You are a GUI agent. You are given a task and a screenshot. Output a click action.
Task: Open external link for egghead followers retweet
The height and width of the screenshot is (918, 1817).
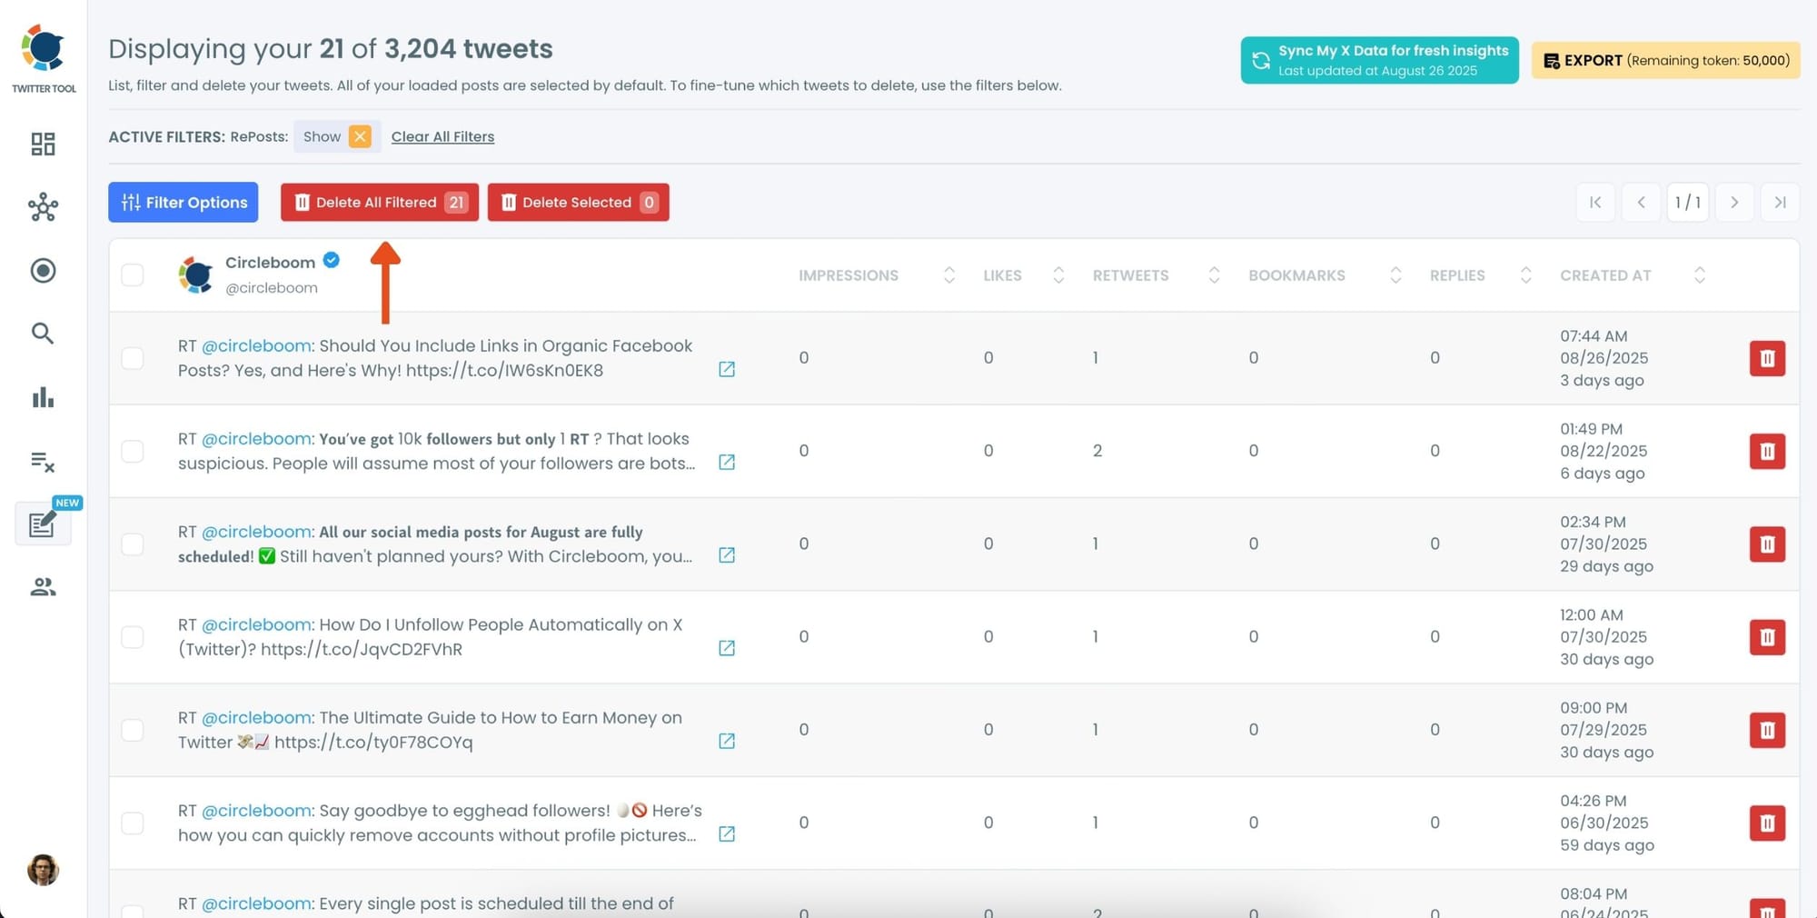[727, 833]
